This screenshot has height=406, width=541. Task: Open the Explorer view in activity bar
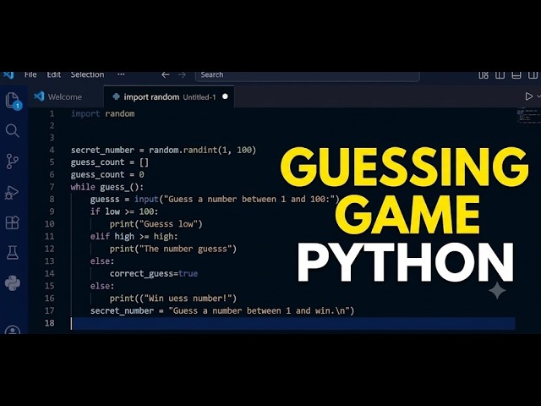click(x=13, y=100)
